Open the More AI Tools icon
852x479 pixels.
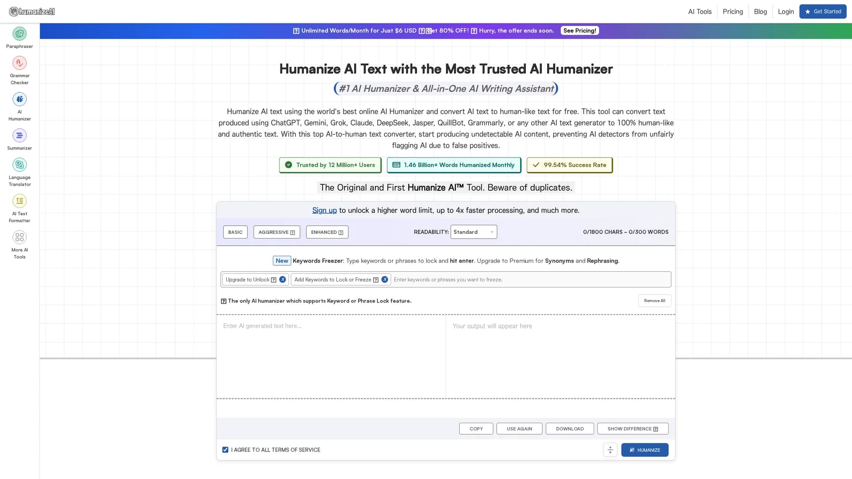[20, 237]
